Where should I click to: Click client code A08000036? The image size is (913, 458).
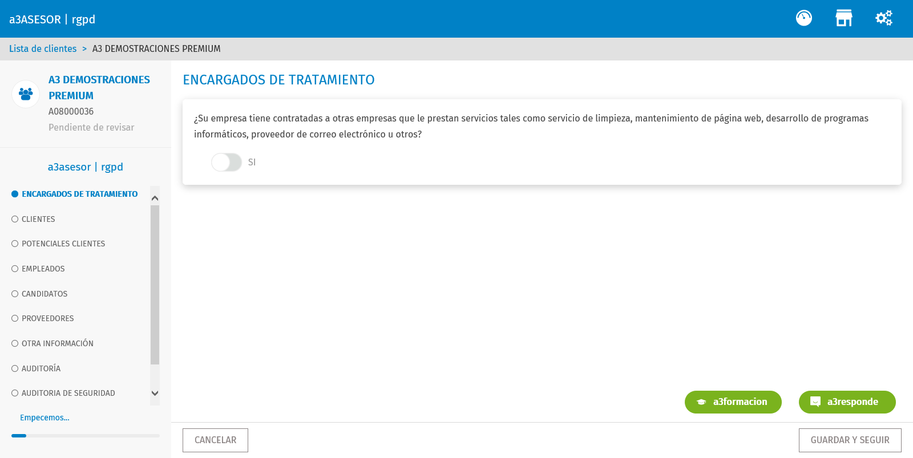(x=71, y=112)
